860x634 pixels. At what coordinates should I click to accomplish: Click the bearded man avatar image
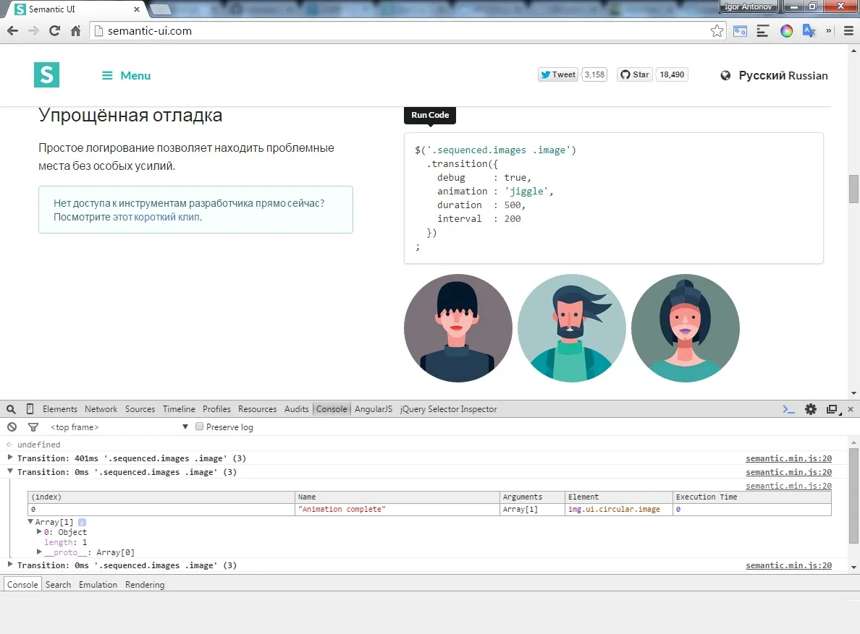point(571,328)
